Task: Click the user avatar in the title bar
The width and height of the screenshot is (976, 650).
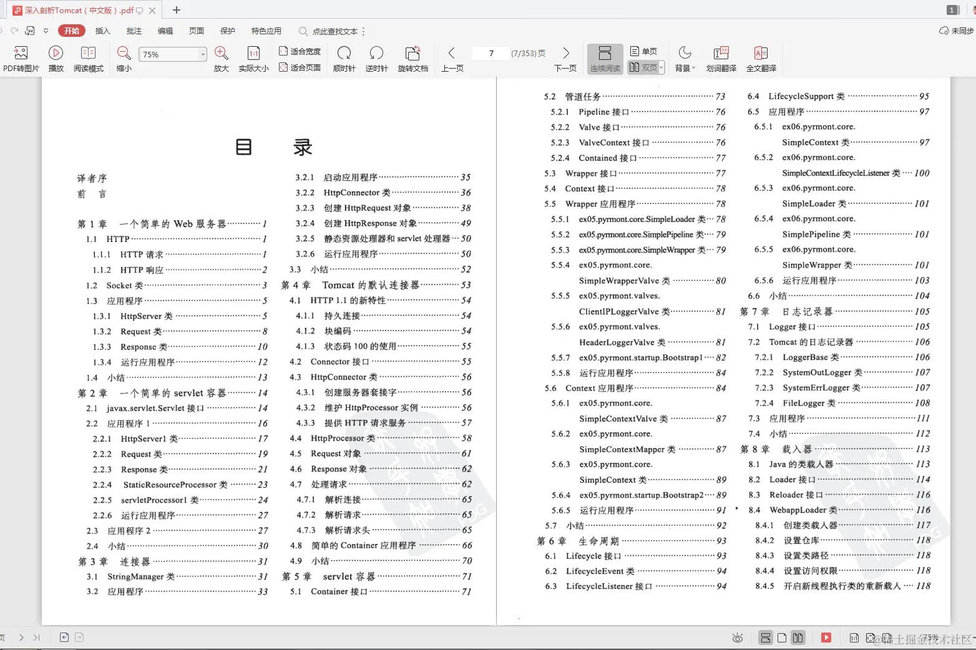Action: 973,10
